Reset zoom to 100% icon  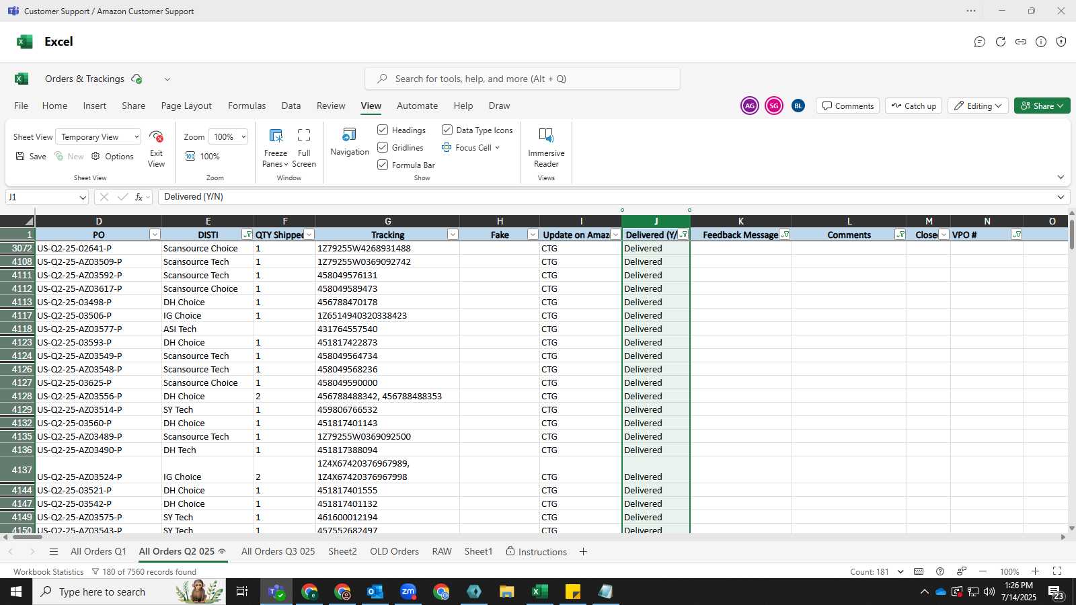coord(190,156)
